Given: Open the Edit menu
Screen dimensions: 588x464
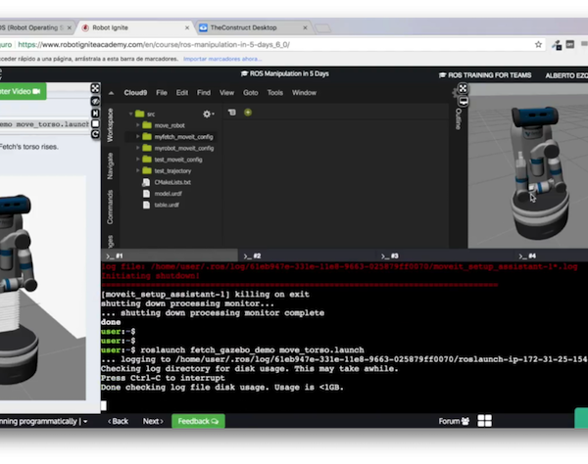Looking at the screenshot, I should 182,93.
